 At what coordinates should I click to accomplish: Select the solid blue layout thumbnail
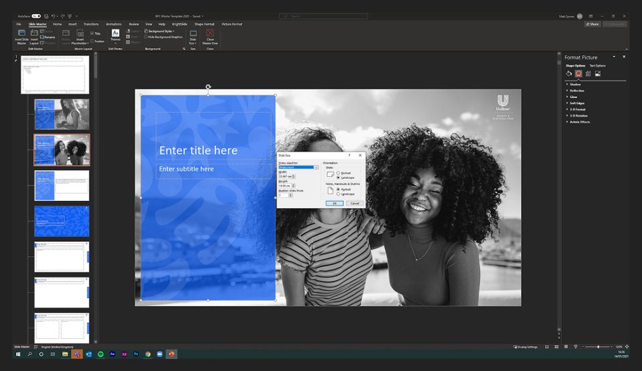(x=62, y=221)
